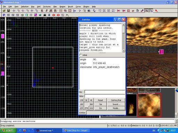This screenshot has width=178, height=133.
Task: Click the flip X-axis toolbar icon
Action: click(x=14, y=11)
